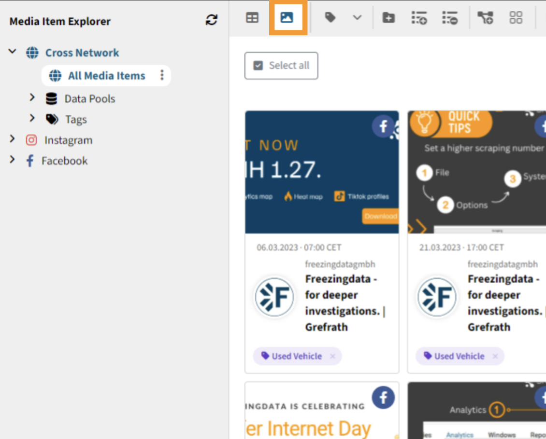
Task: Click the Instagram logo icon
Action: pyautogui.click(x=31, y=140)
